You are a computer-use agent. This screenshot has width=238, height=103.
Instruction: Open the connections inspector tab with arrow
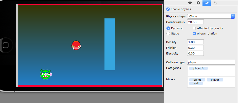[x=198, y=3]
